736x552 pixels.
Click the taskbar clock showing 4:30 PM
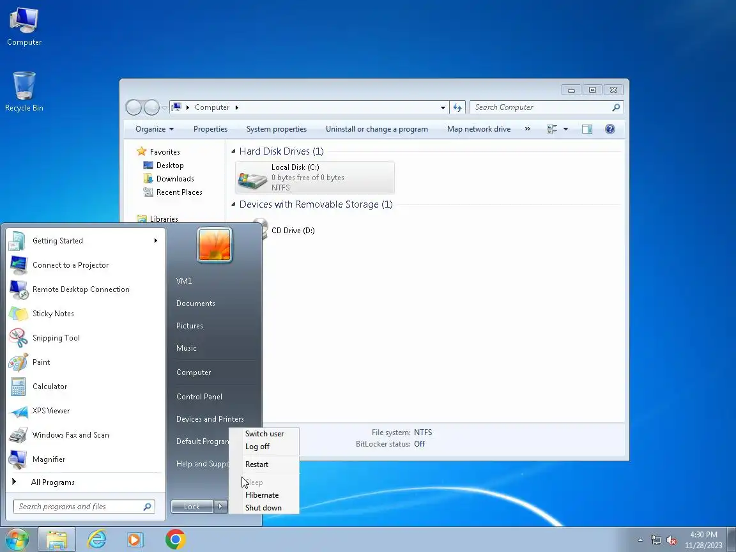pos(703,540)
